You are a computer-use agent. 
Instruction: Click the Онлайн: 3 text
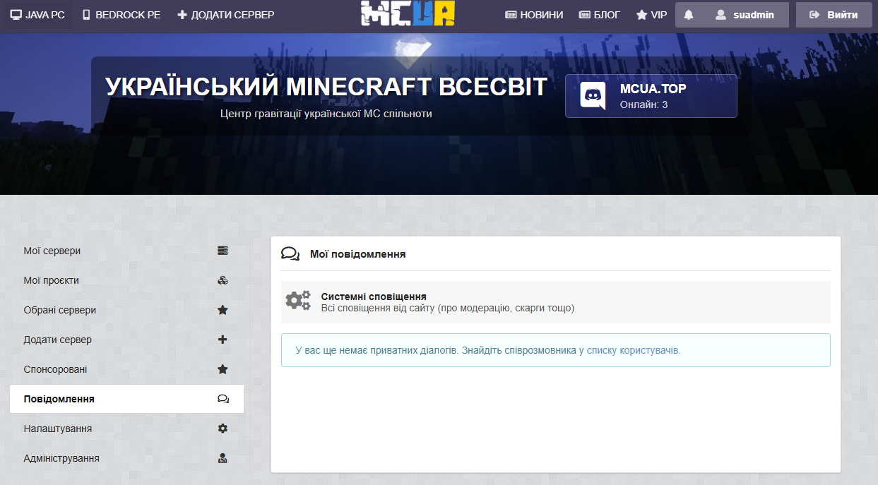[643, 104]
